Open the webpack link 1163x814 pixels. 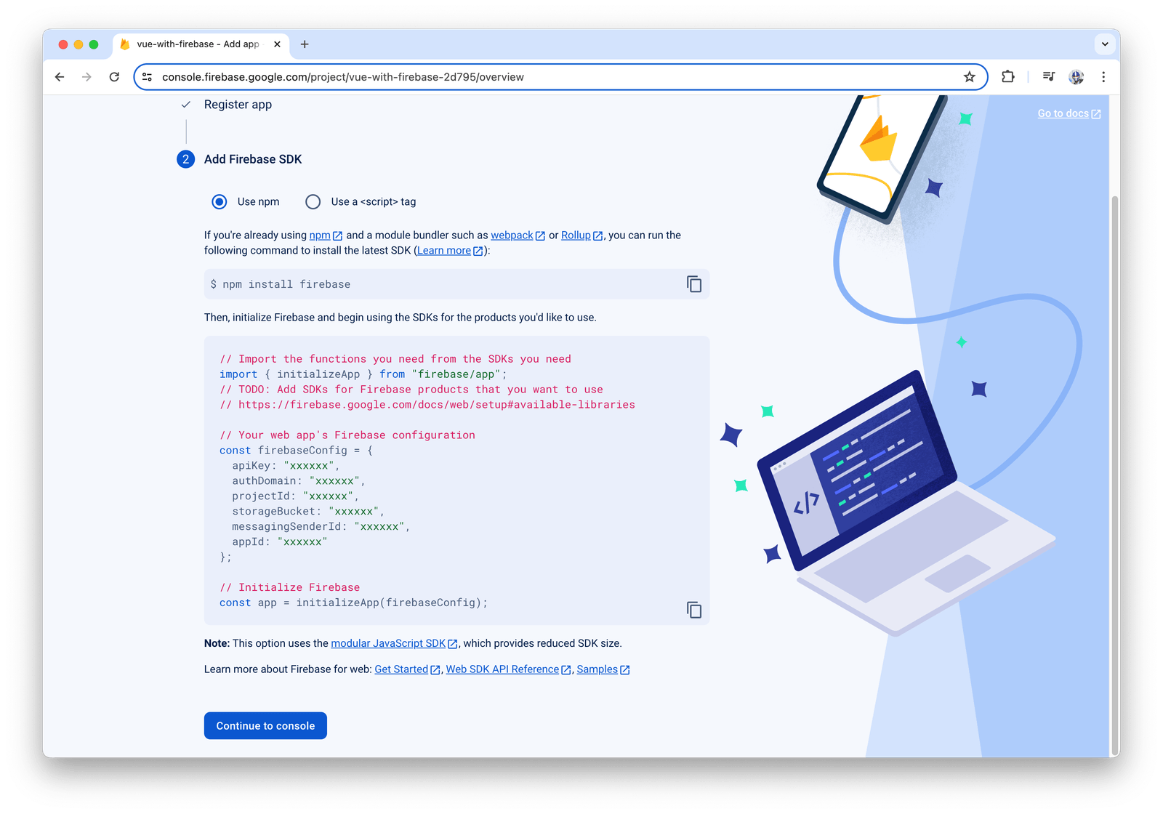pos(518,235)
